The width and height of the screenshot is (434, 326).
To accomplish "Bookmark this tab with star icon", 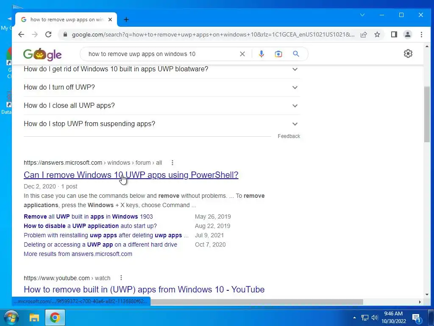I will tap(377, 34).
